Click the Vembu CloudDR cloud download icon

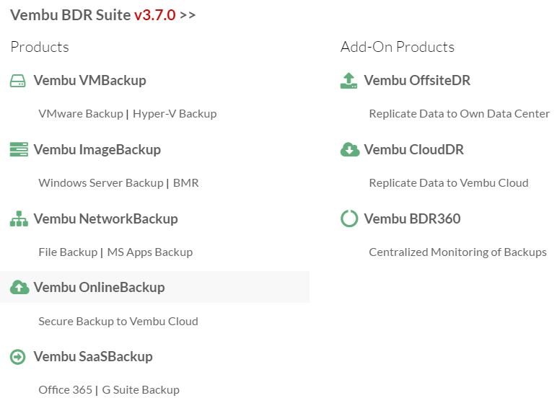(x=350, y=149)
